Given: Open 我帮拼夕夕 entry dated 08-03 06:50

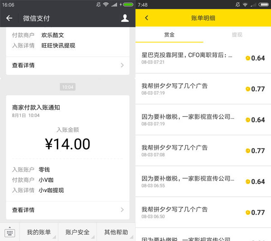Looking at the screenshot, I should [x=203, y=212].
